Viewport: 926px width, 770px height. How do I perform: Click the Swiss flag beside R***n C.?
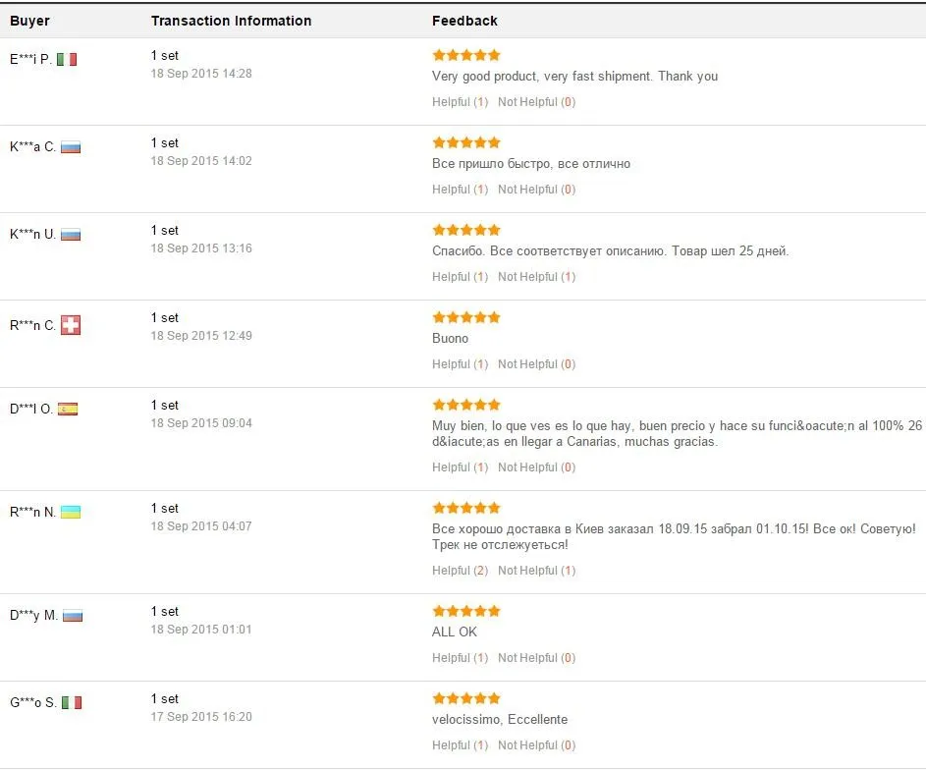(71, 325)
